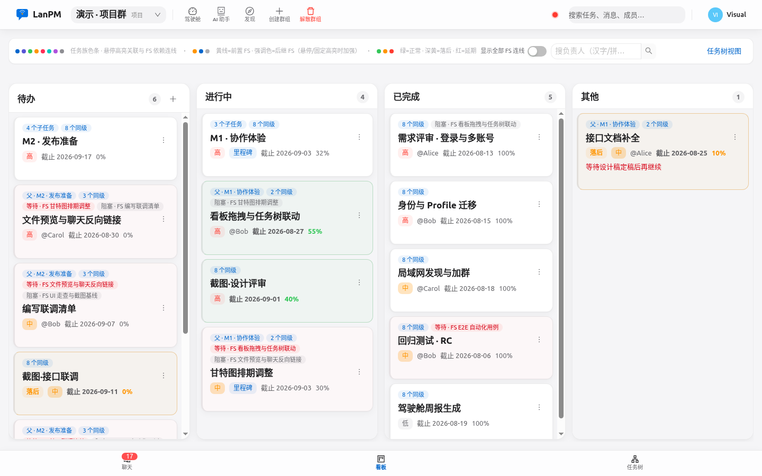Click the 进行中 count badge 4
The width and height of the screenshot is (762, 476).
click(362, 97)
